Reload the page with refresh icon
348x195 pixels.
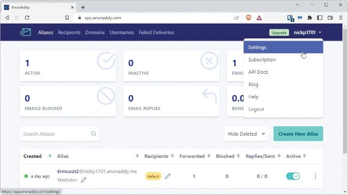[27, 18]
